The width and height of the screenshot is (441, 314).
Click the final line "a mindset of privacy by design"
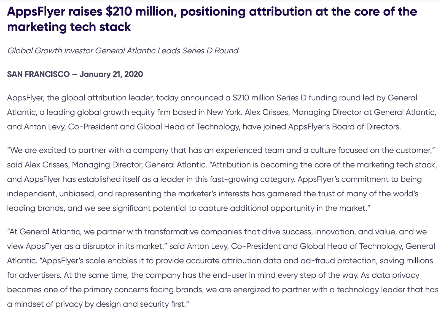[x=98, y=304]
